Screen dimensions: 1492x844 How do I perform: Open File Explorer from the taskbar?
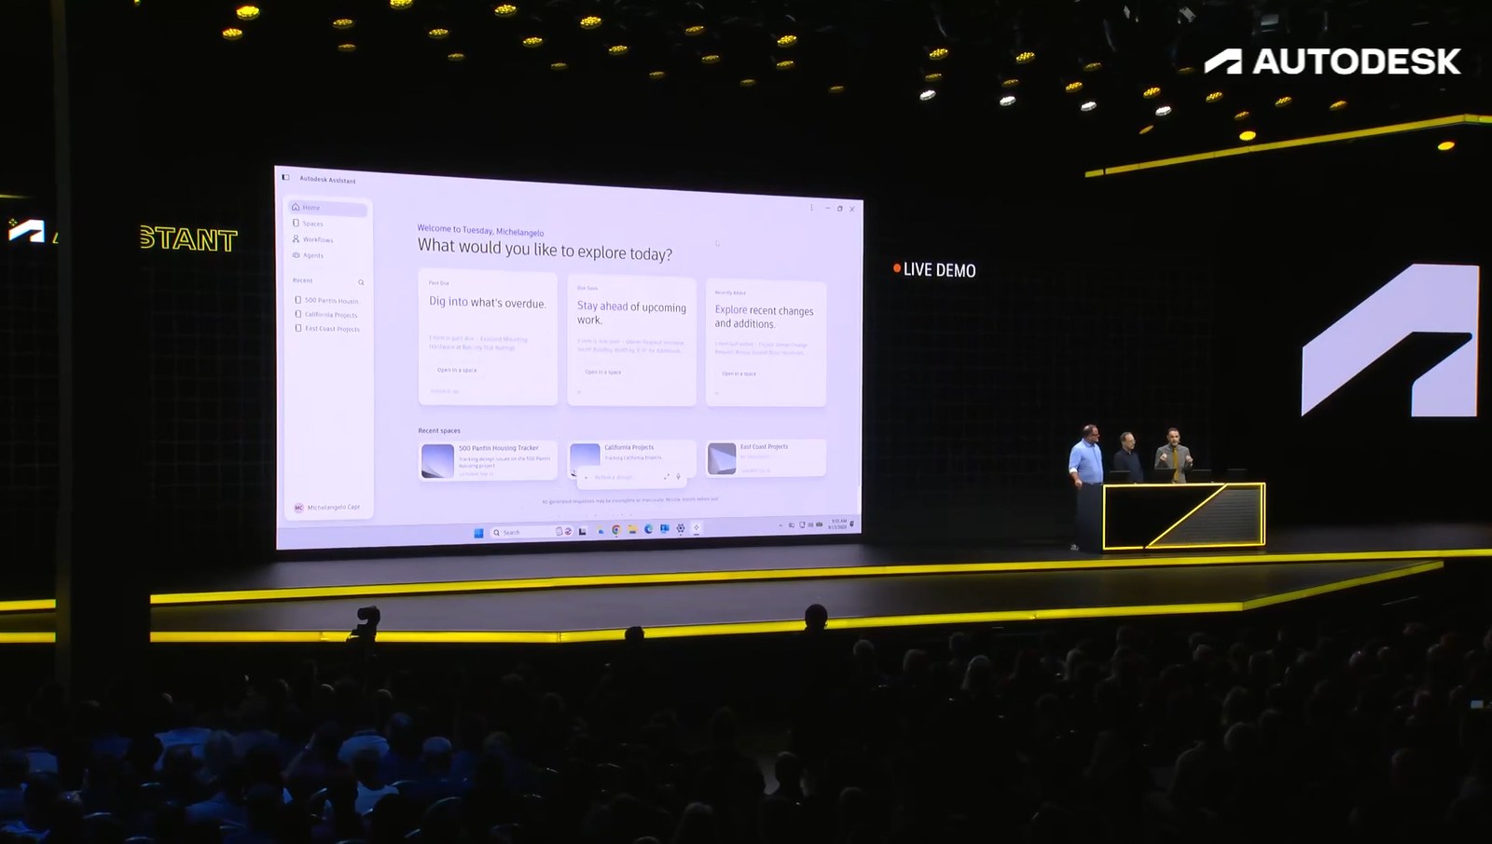632,530
